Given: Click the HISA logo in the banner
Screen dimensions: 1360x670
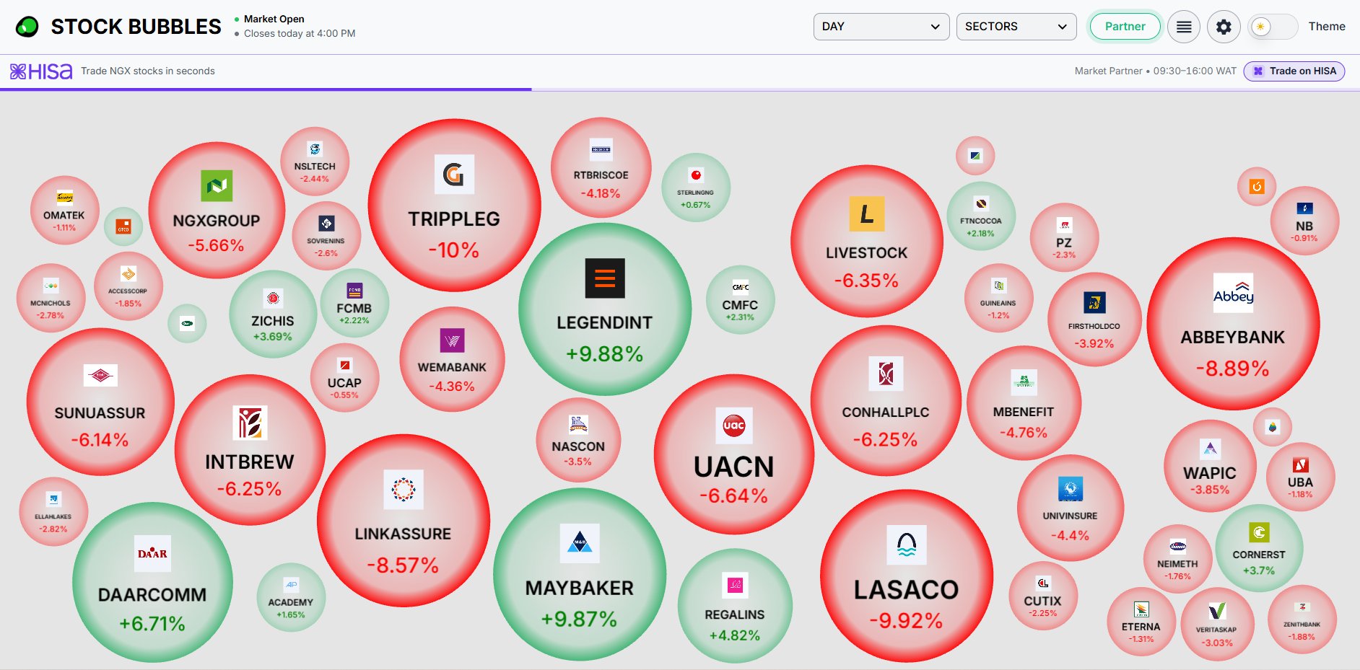Looking at the screenshot, I should [x=41, y=71].
